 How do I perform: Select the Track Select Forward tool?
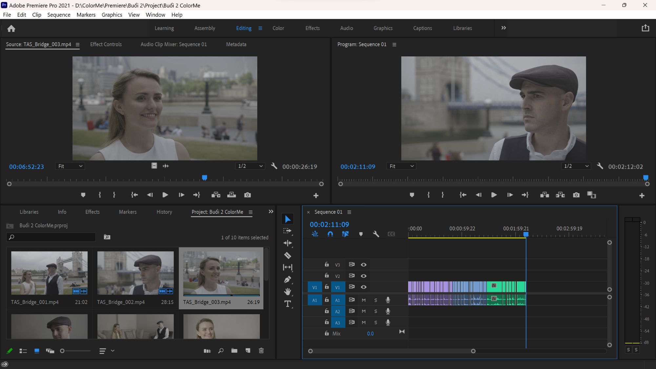pos(288,231)
